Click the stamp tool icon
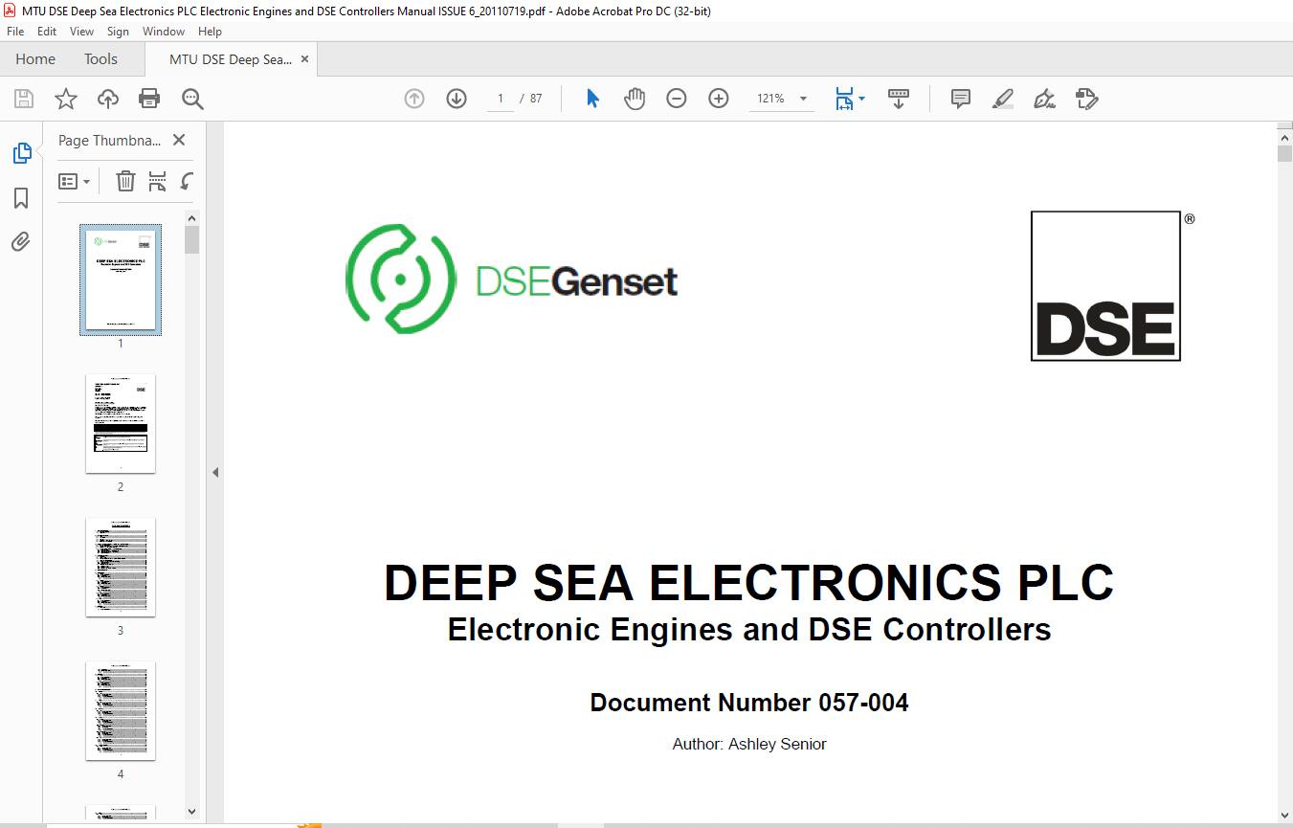Viewport: 1293px width, 828px height. (1086, 99)
